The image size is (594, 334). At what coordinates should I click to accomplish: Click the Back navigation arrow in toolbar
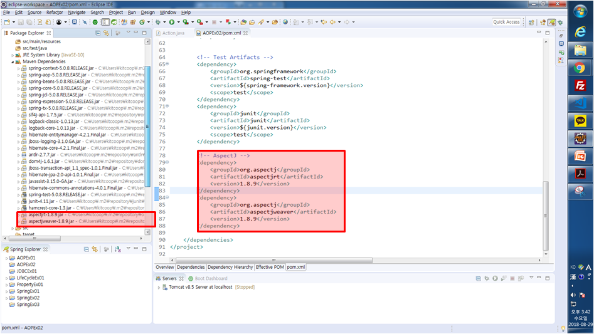click(332, 23)
